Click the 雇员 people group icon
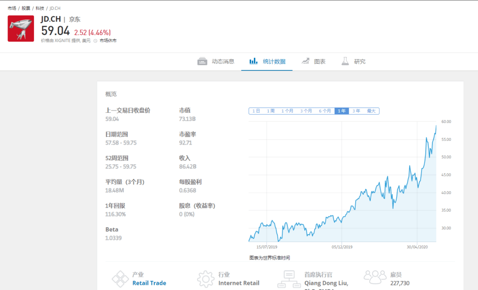 pyautogui.click(x=375, y=277)
